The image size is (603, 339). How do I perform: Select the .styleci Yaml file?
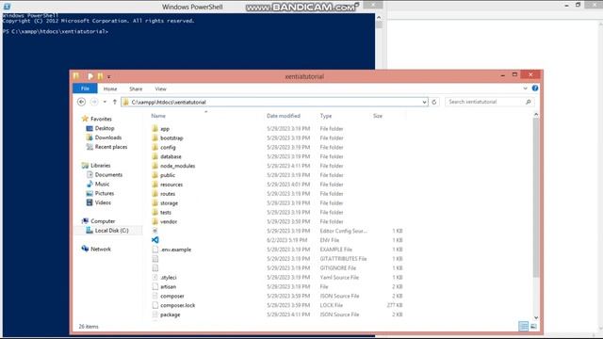[169, 278]
